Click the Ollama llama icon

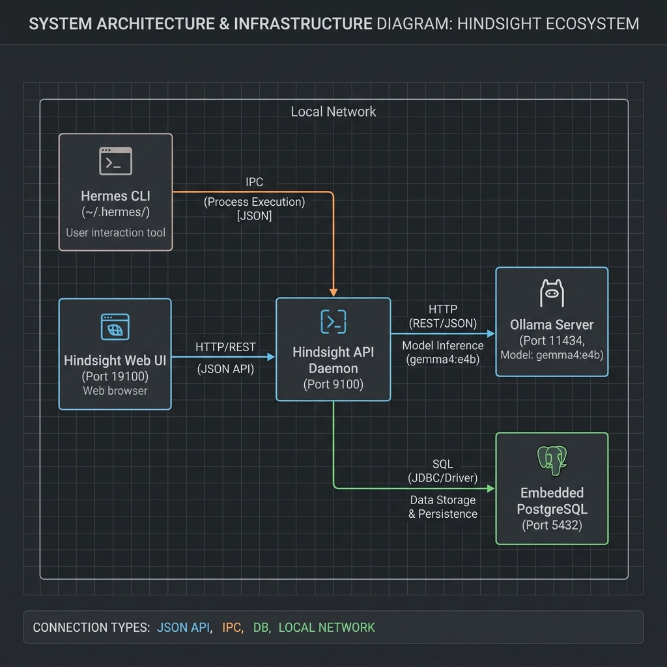point(552,293)
